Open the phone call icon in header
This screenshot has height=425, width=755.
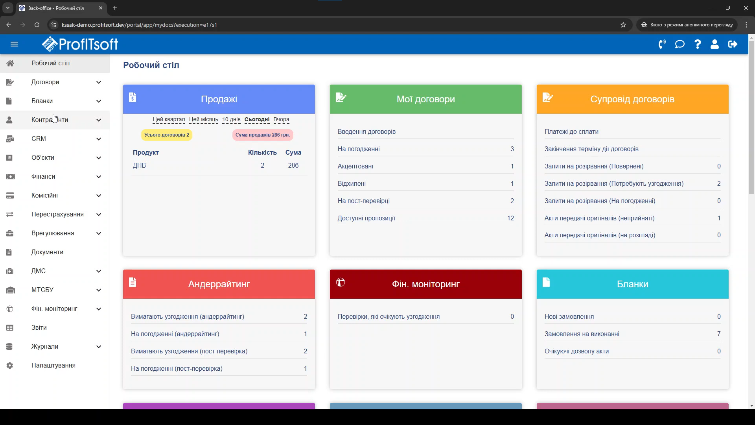(x=662, y=44)
